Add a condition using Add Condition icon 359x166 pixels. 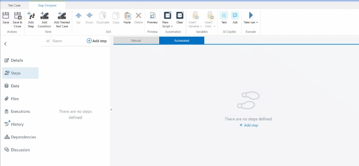[x=44, y=16]
